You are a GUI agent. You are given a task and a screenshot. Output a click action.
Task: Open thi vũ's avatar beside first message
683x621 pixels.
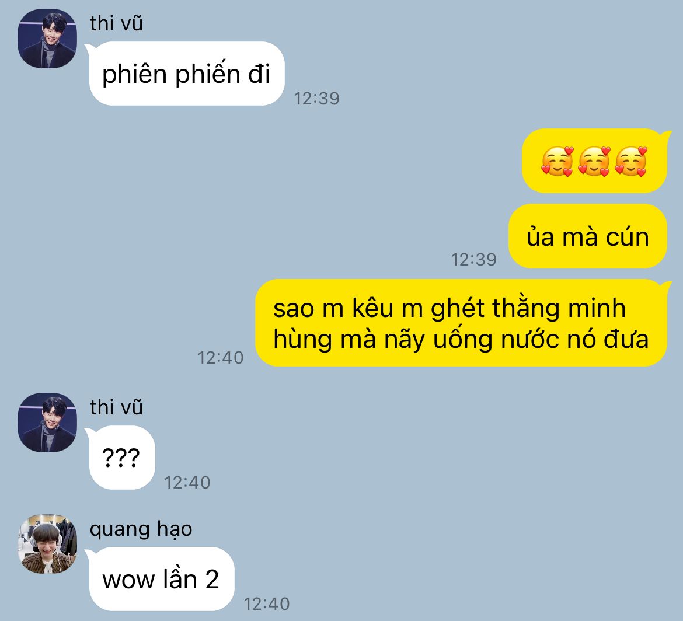tap(47, 39)
